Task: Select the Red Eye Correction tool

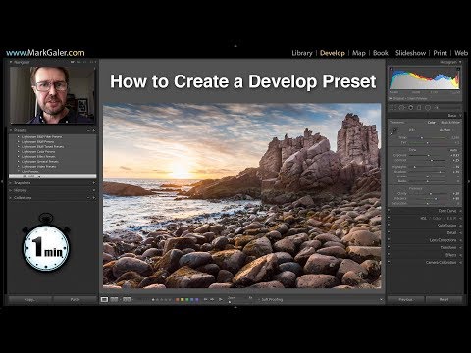Action: point(411,108)
